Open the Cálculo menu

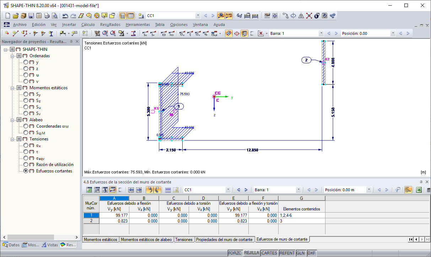point(88,25)
